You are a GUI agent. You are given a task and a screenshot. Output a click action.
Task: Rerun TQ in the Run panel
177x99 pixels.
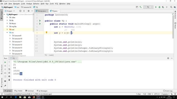pyautogui.click(x=5, y=62)
